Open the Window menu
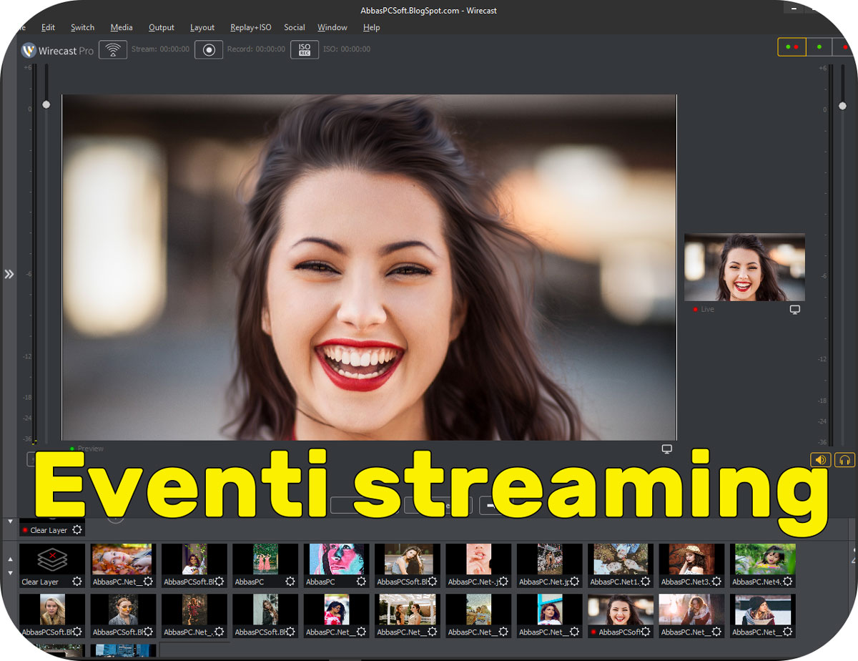Viewport: 858px width, 661px height. click(x=332, y=27)
